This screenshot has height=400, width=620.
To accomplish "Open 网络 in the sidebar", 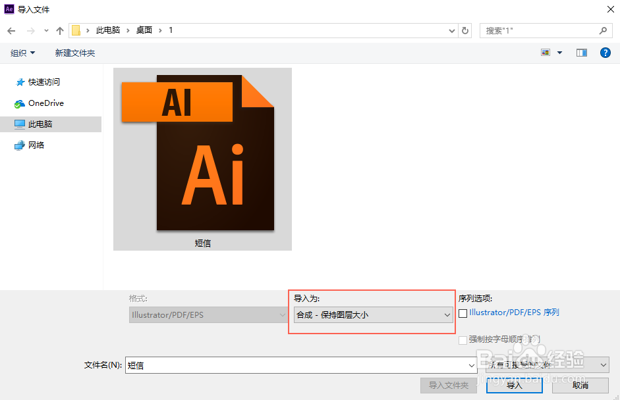I will [36, 145].
